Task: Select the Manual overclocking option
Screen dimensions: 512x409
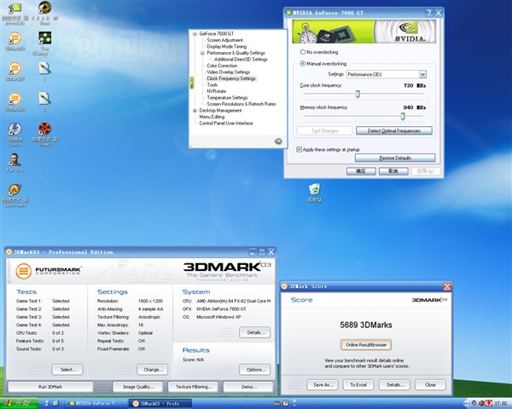Action: click(x=323, y=64)
